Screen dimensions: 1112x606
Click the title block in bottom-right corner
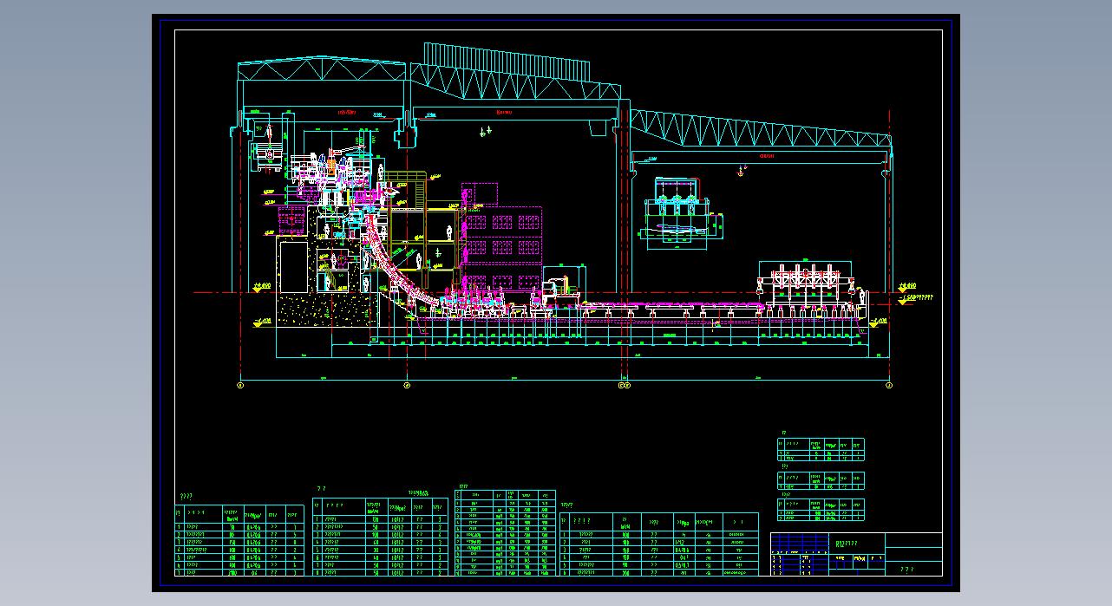pos(855,554)
